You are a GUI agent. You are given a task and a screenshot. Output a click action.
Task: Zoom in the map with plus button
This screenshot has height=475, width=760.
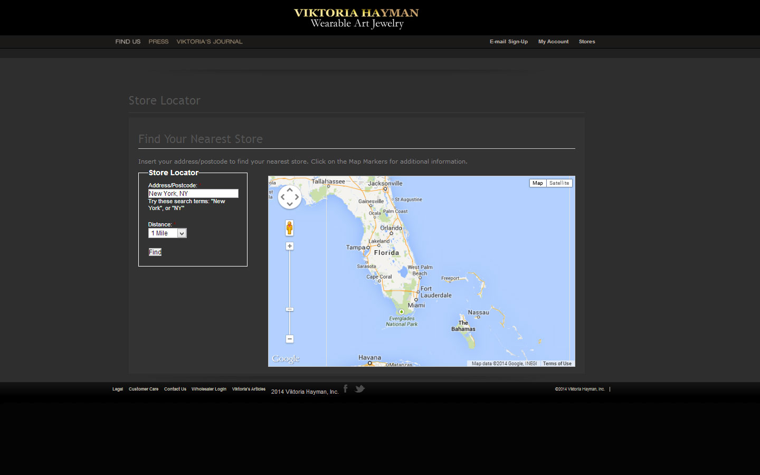click(290, 246)
